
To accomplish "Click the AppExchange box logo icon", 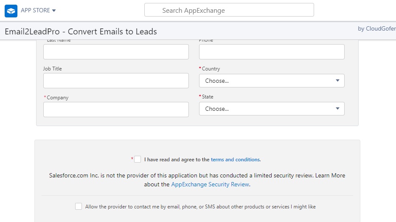I will [x=11, y=11].
